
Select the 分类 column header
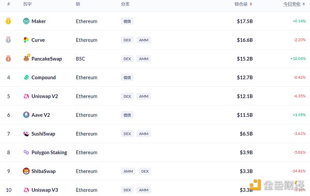click(125, 4)
